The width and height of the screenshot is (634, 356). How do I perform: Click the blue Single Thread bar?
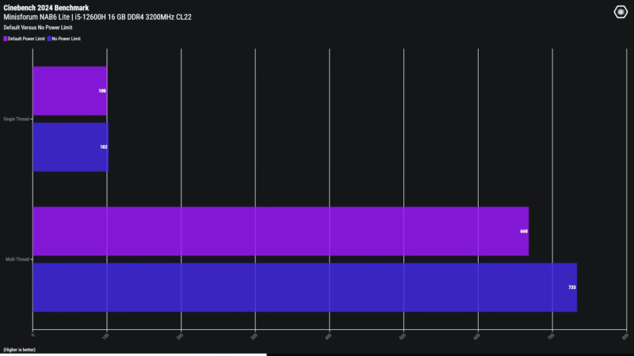[69, 147]
